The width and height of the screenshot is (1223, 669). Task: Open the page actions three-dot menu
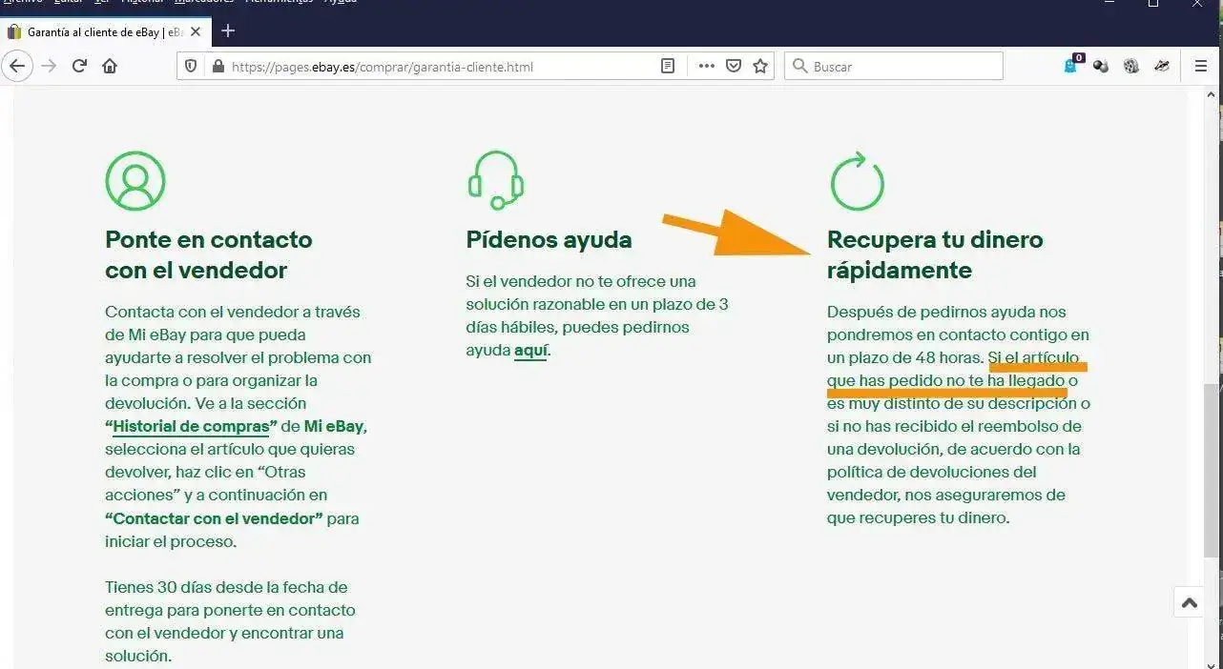pyautogui.click(x=706, y=66)
